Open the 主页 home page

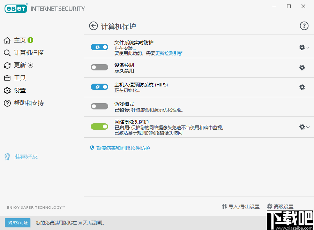pyautogui.click(x=19, y=40)
